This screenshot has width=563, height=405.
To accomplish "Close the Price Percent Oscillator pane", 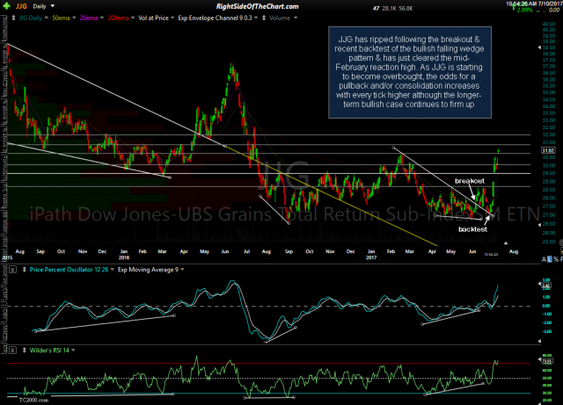I will pos(12,270).
